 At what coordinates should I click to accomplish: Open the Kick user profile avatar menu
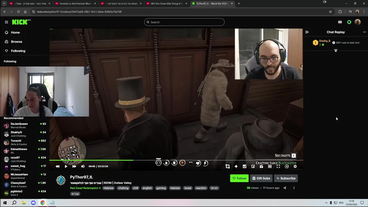click(358, 22)
